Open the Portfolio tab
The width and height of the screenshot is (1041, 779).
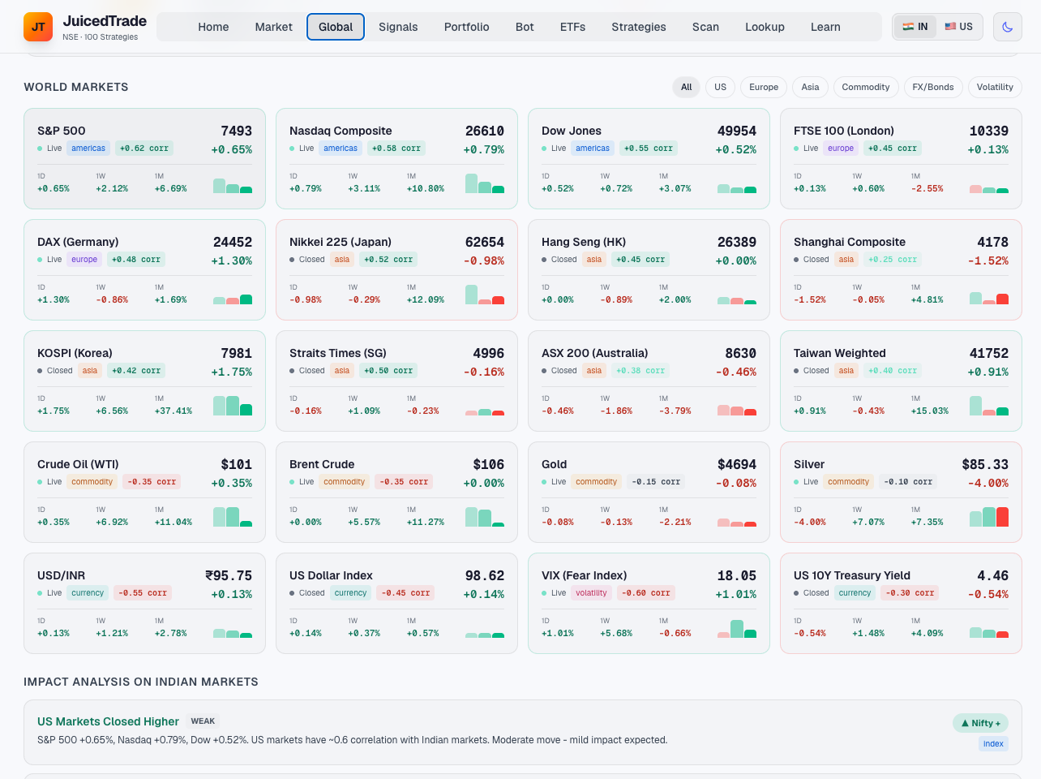coord(466,27)
